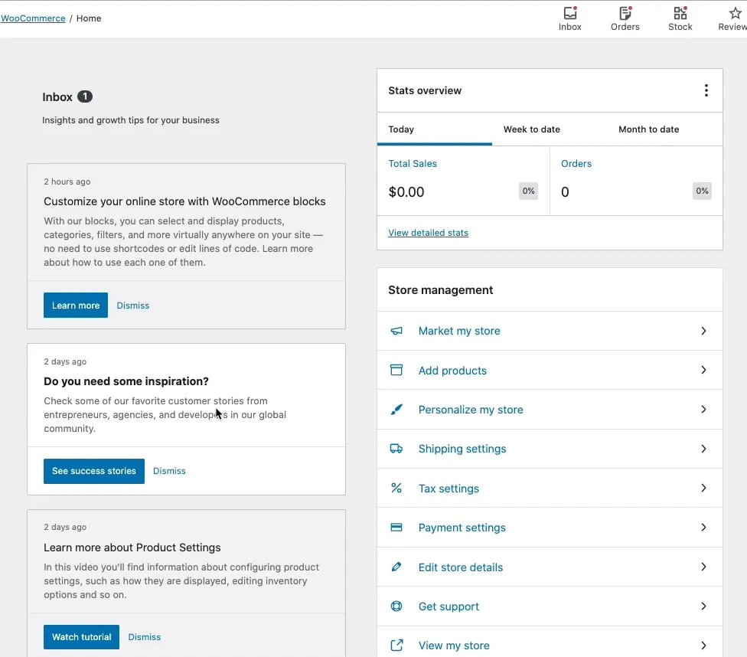Switch to the Week to date tab
Screen dimensions: 747x657
532,129
